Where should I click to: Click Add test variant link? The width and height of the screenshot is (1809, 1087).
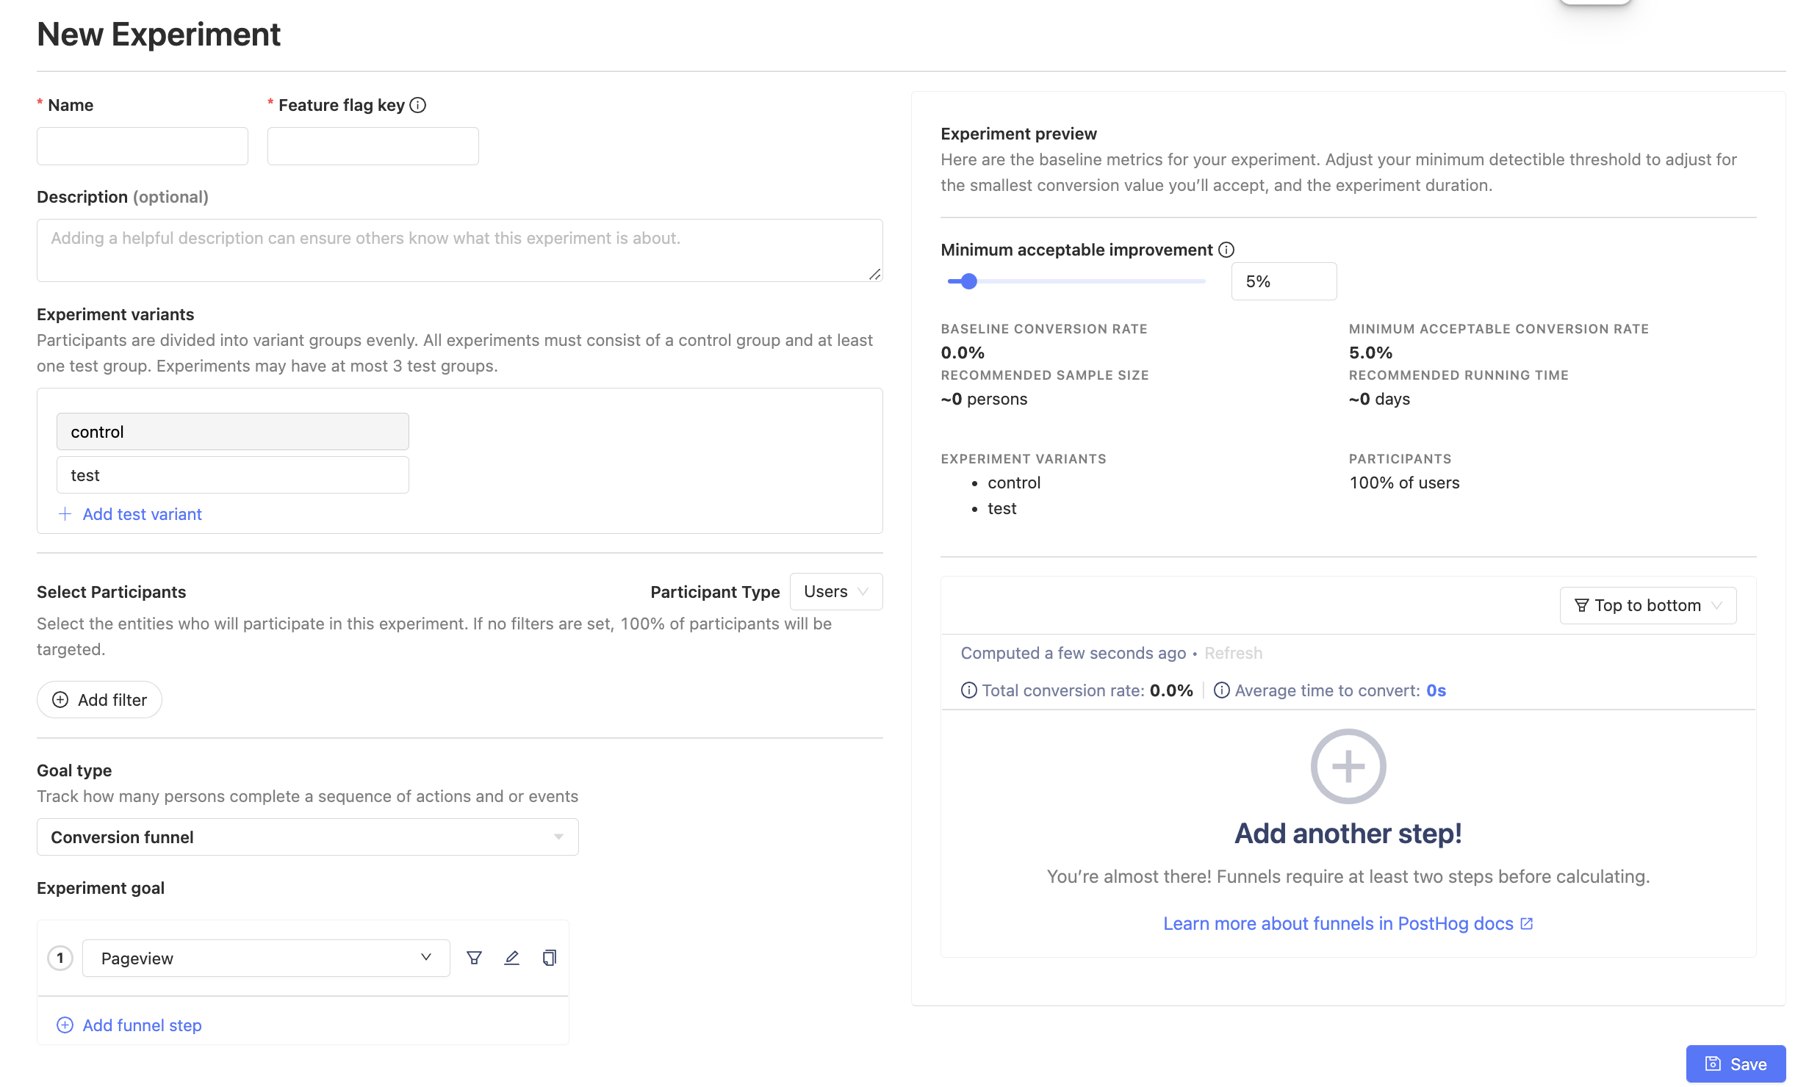141,514
